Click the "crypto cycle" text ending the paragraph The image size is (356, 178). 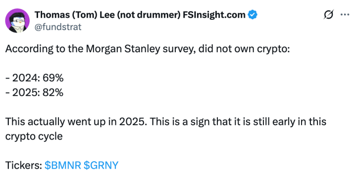[34, 137]
